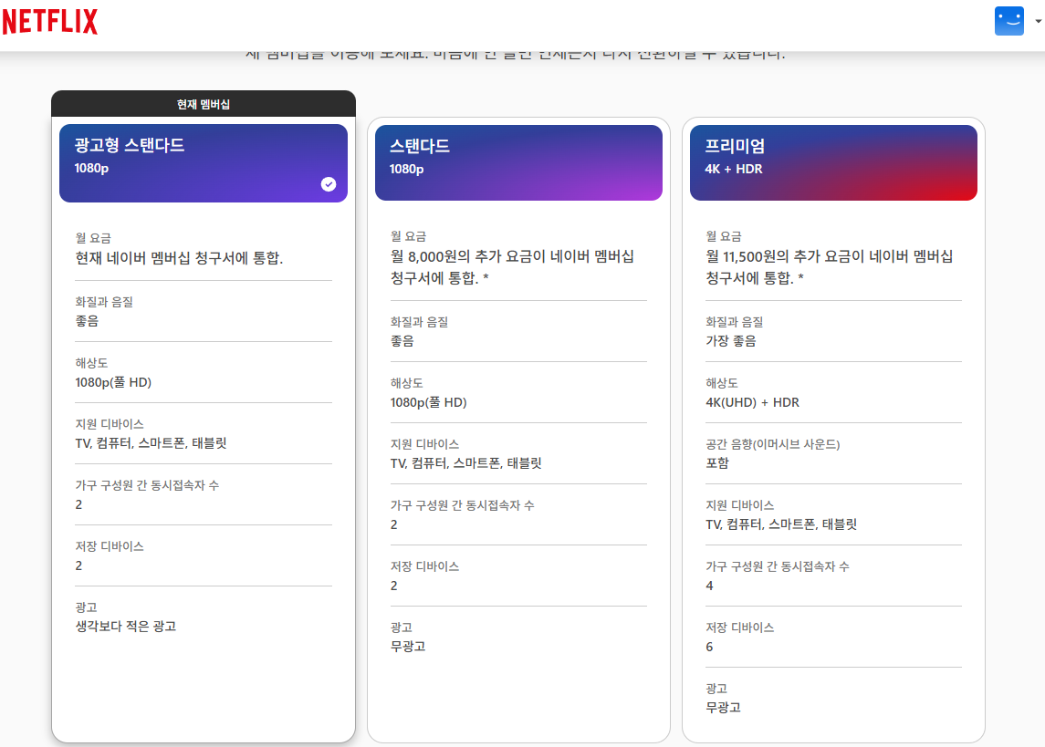
Task: Expand the profile dropdown arrow
Action: pos(1038,21)
